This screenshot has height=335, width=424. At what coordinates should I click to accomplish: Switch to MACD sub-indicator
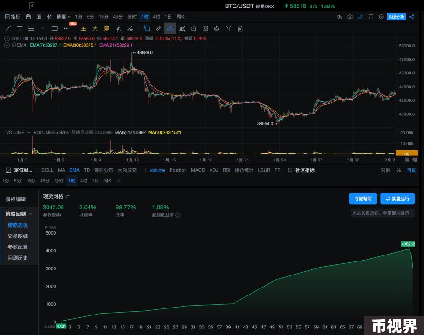[198, 170]
